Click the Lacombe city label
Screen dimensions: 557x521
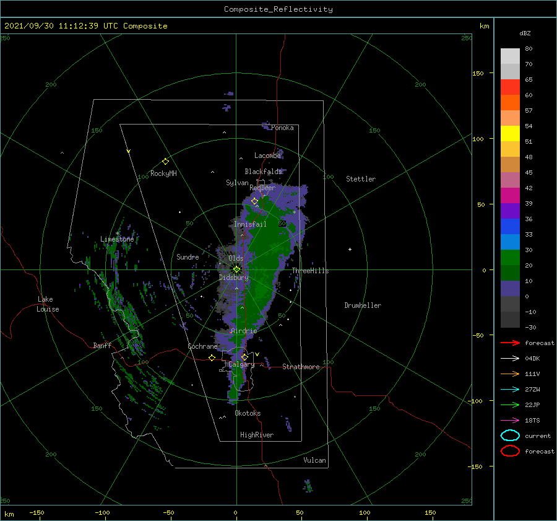[267, 155]
